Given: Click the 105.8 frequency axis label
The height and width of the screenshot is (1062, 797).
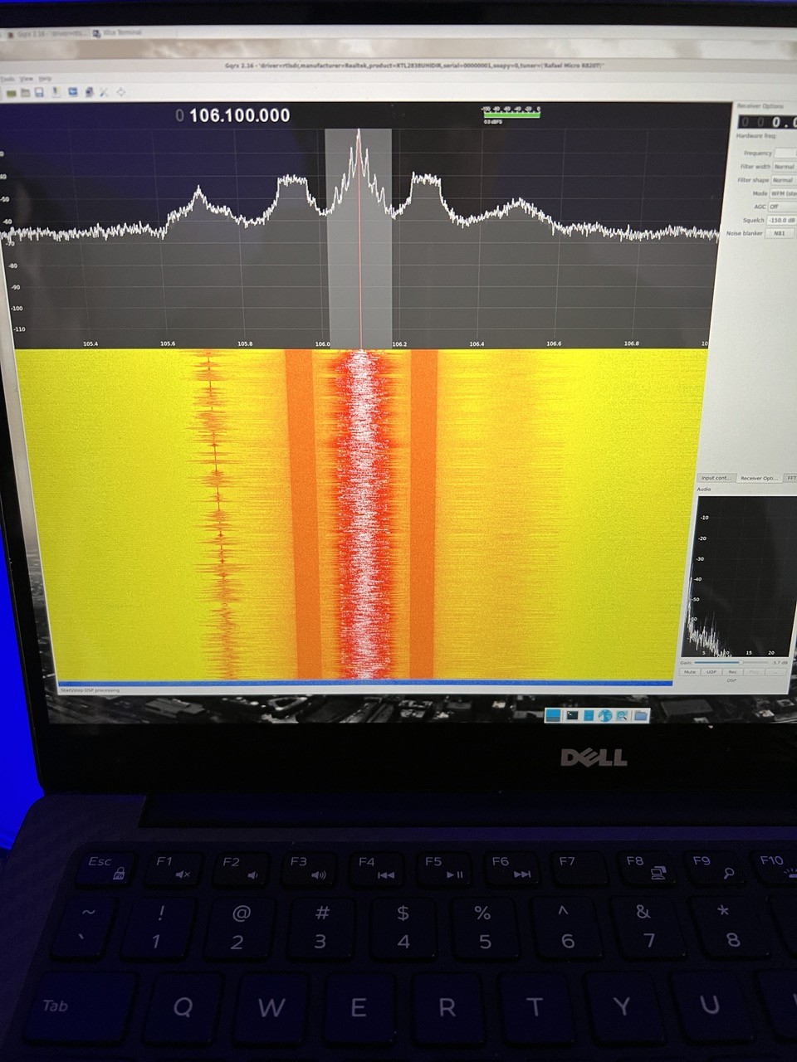Looking at the screenshot, I should (245, 343).
